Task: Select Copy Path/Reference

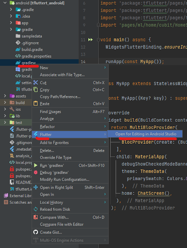Action: point(70,96)
